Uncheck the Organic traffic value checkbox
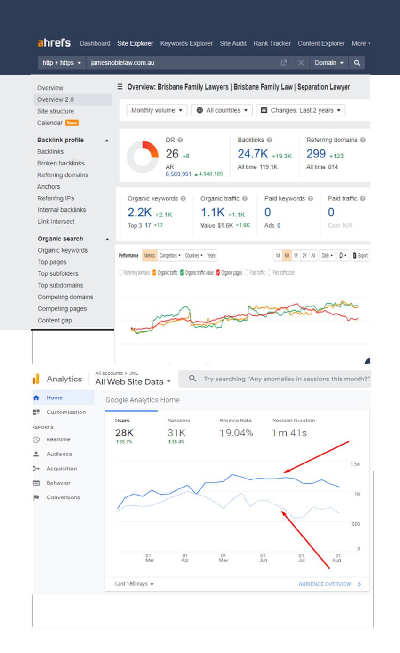Screen dimensions: 400x653 [x=182, y=273]
